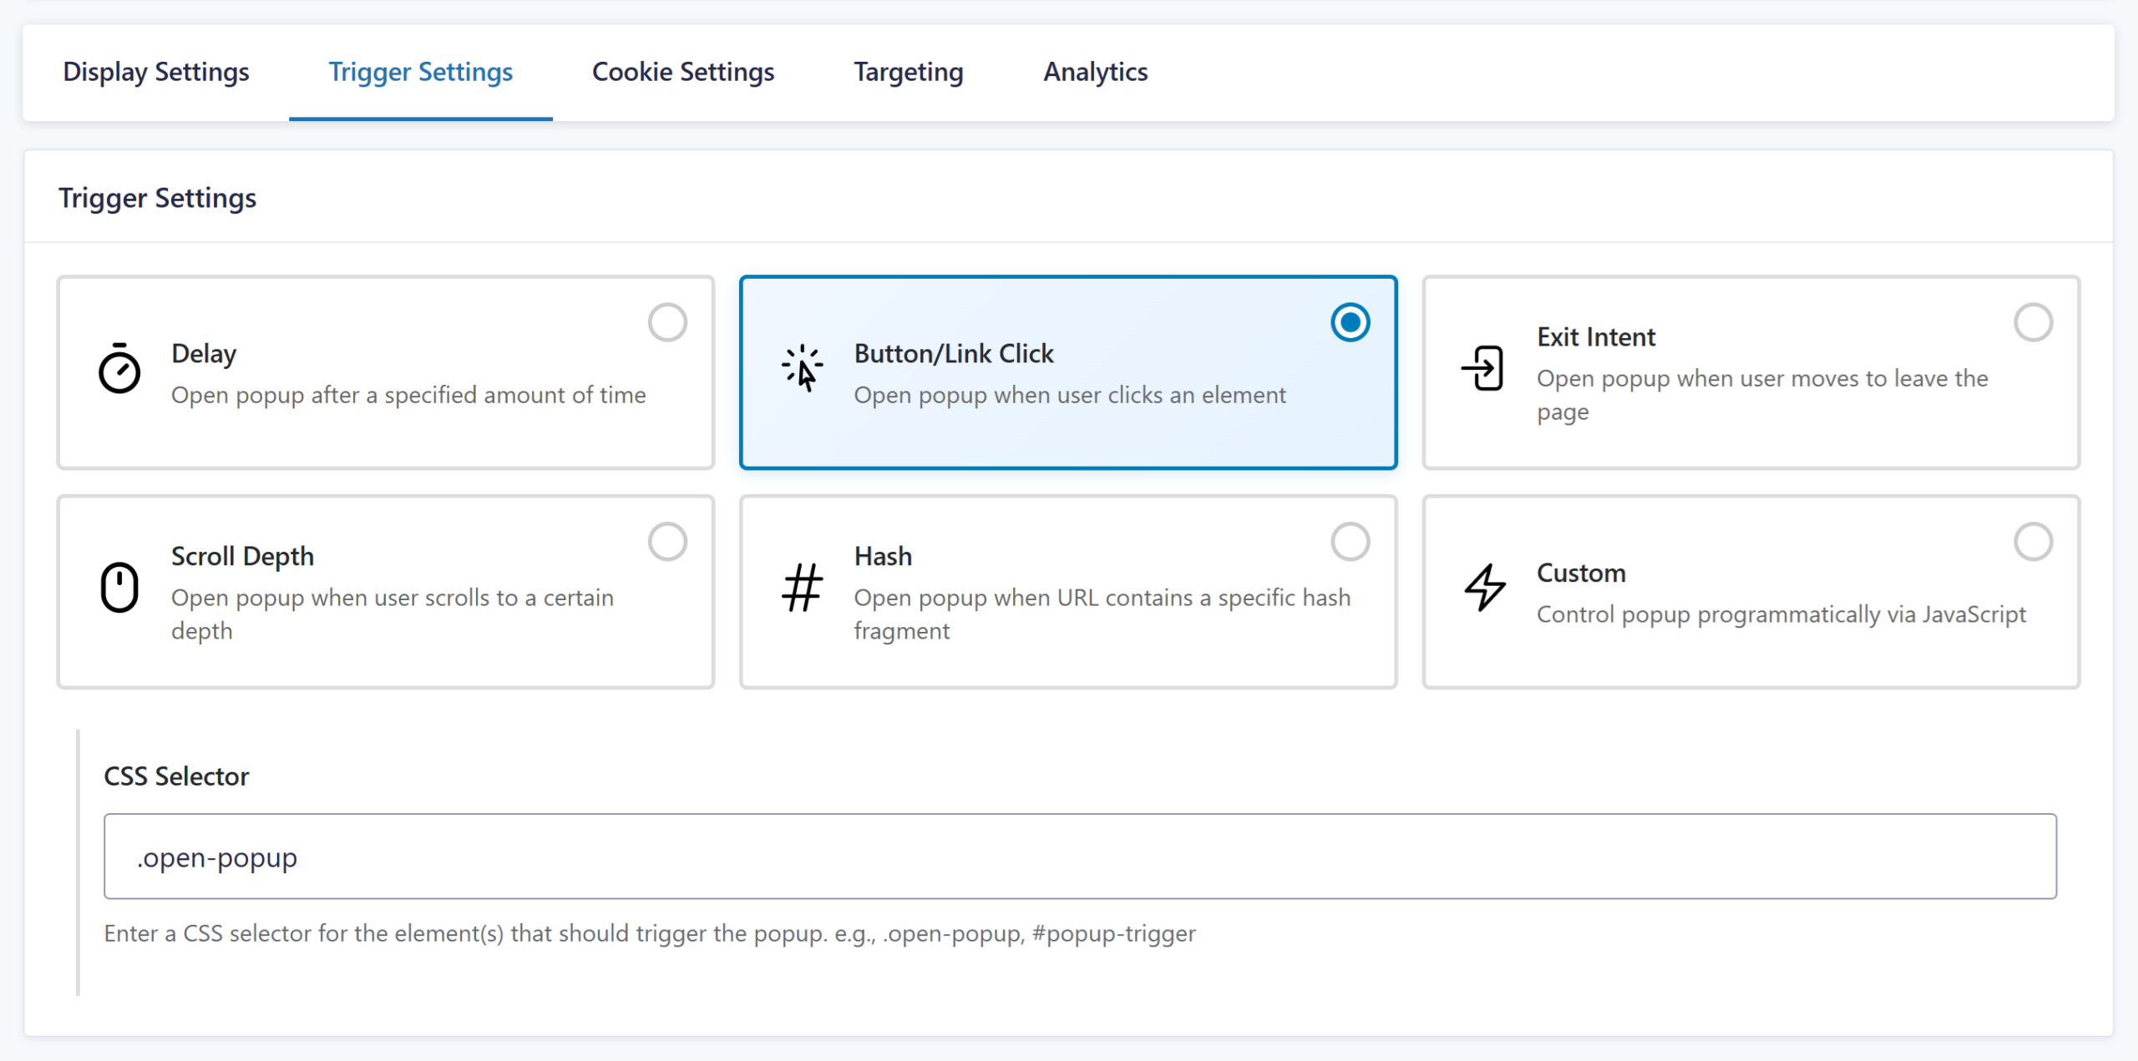Select the Delay trigger radio button

(x=667, y=322)
